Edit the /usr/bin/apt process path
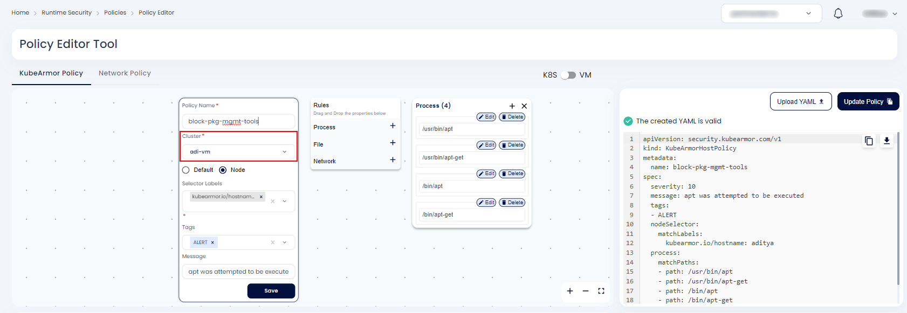 [486, 117]
